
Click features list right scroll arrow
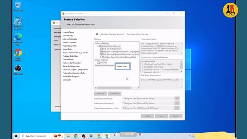point(138,88)
